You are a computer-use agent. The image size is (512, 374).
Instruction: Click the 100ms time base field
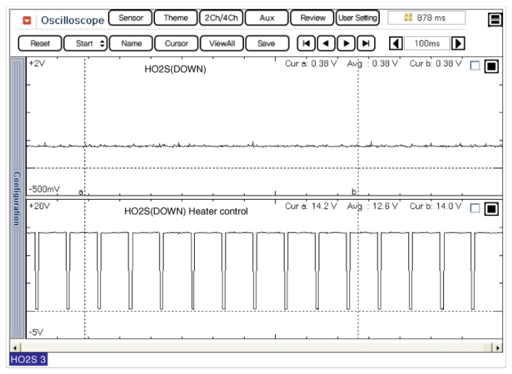(x=427, y=44)
